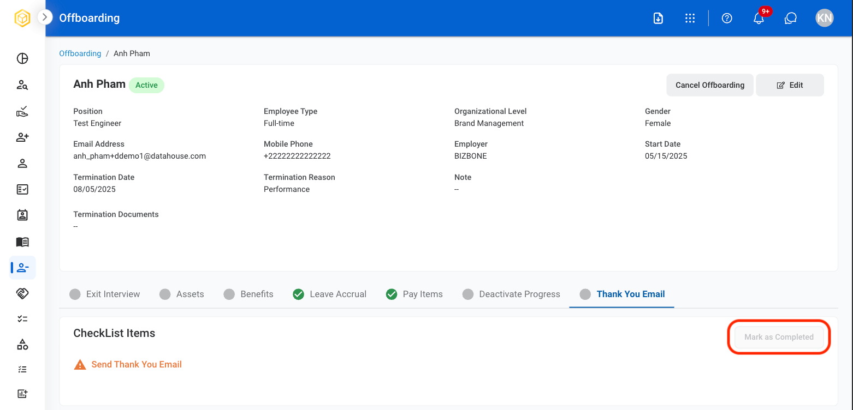Click the yellow cube app logo

click(x=22, y=18)
